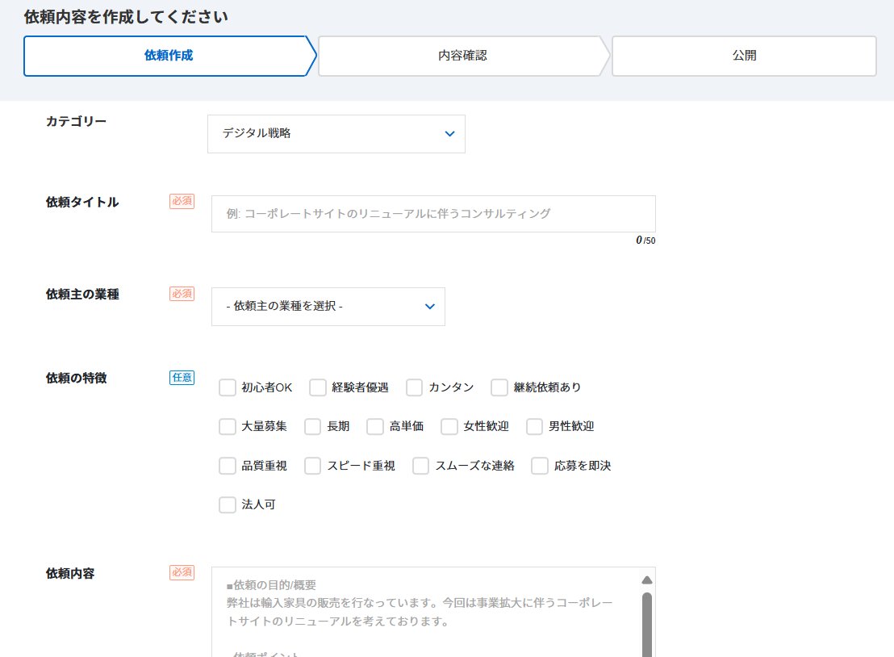Check the 法人可 checkbox
Image resolution: width=894 pixels, height=657 pixels.
(228, 504)
